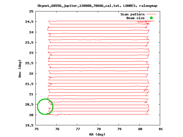Click the Dec tick label 21.5
Screen dimensions: 183x137
(x=29, y=84)
